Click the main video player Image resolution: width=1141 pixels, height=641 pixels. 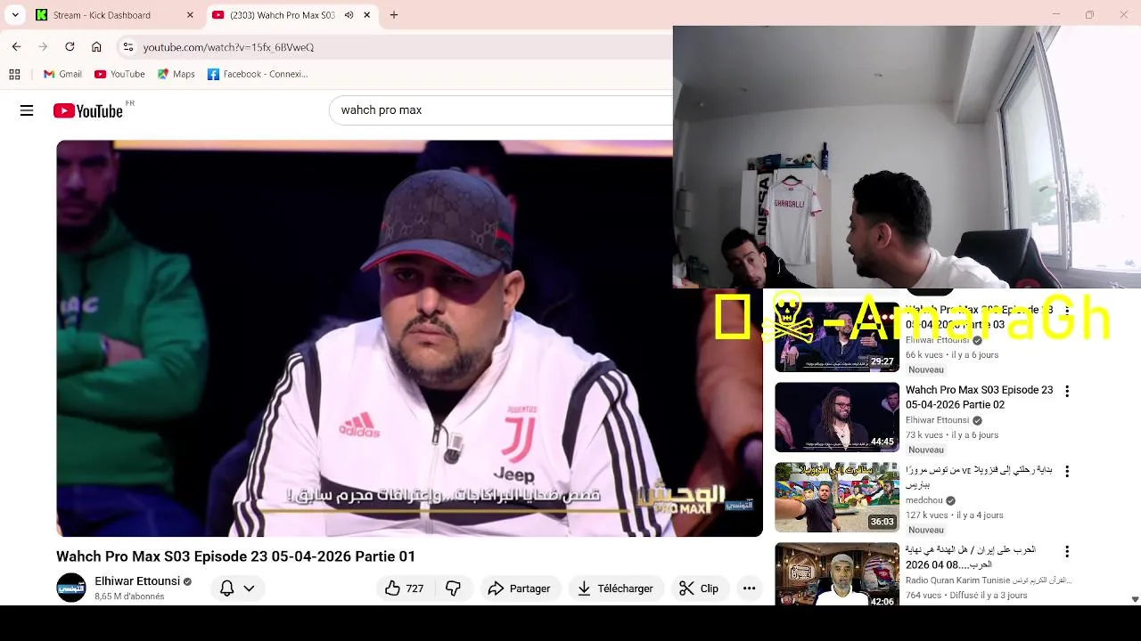[x=408, y=338]
